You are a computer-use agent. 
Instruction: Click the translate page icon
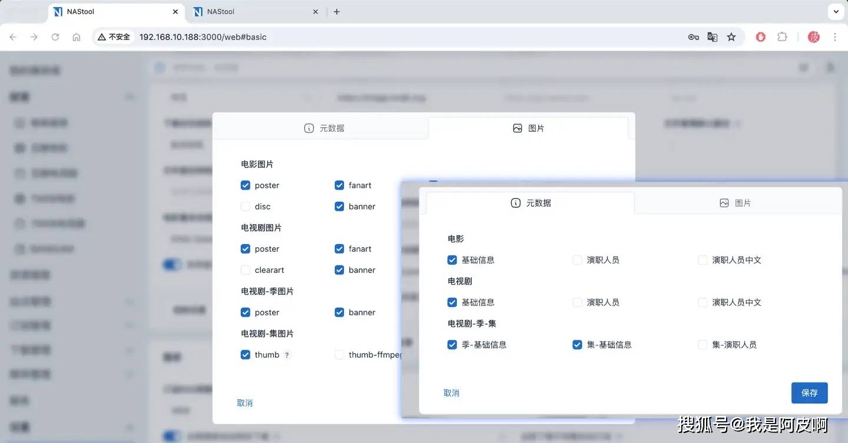[x=712, y=37]
